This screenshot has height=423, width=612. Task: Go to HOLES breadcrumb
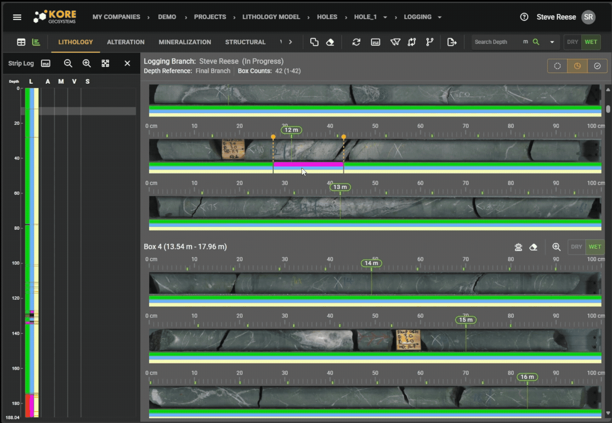click(327, 17)
